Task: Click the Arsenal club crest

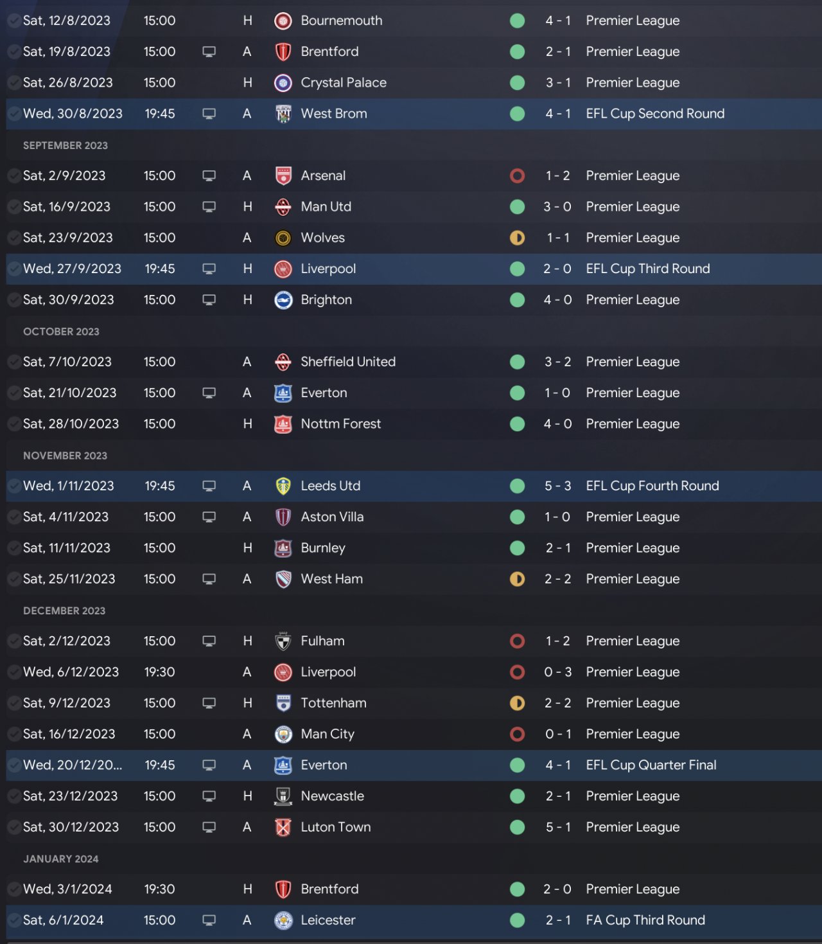Action: click(x=283, y=175)
